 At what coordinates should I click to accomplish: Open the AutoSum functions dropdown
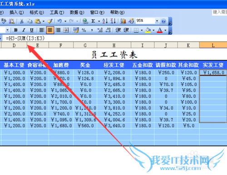pyautogui.click(x=99, y=21)
